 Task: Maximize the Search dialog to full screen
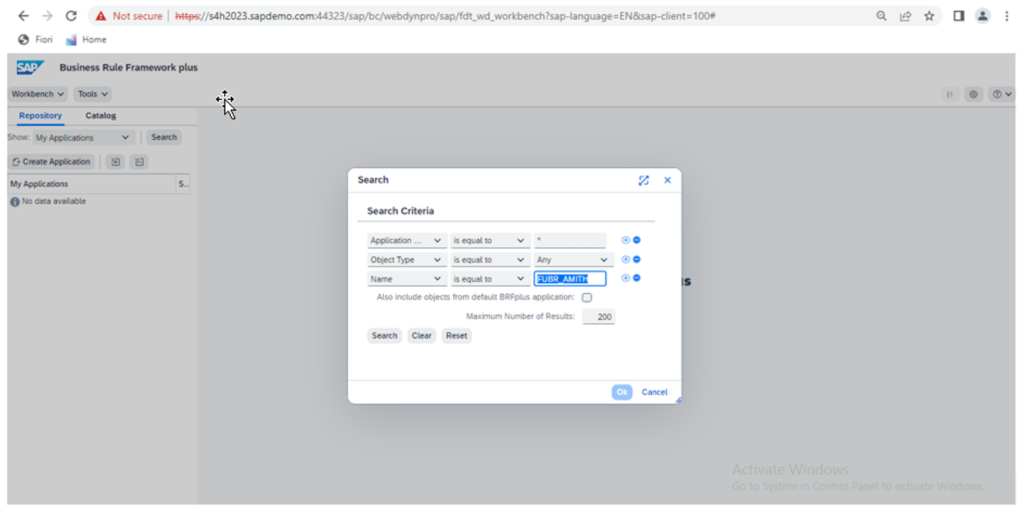point(644,180)
